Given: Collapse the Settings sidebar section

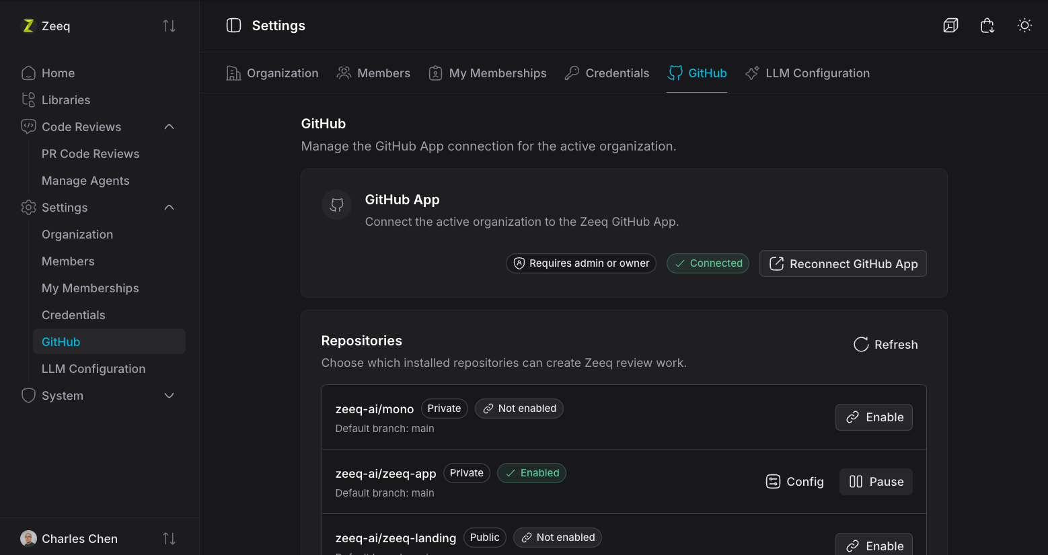Looking at the screenshot, I should coord(170,208).
